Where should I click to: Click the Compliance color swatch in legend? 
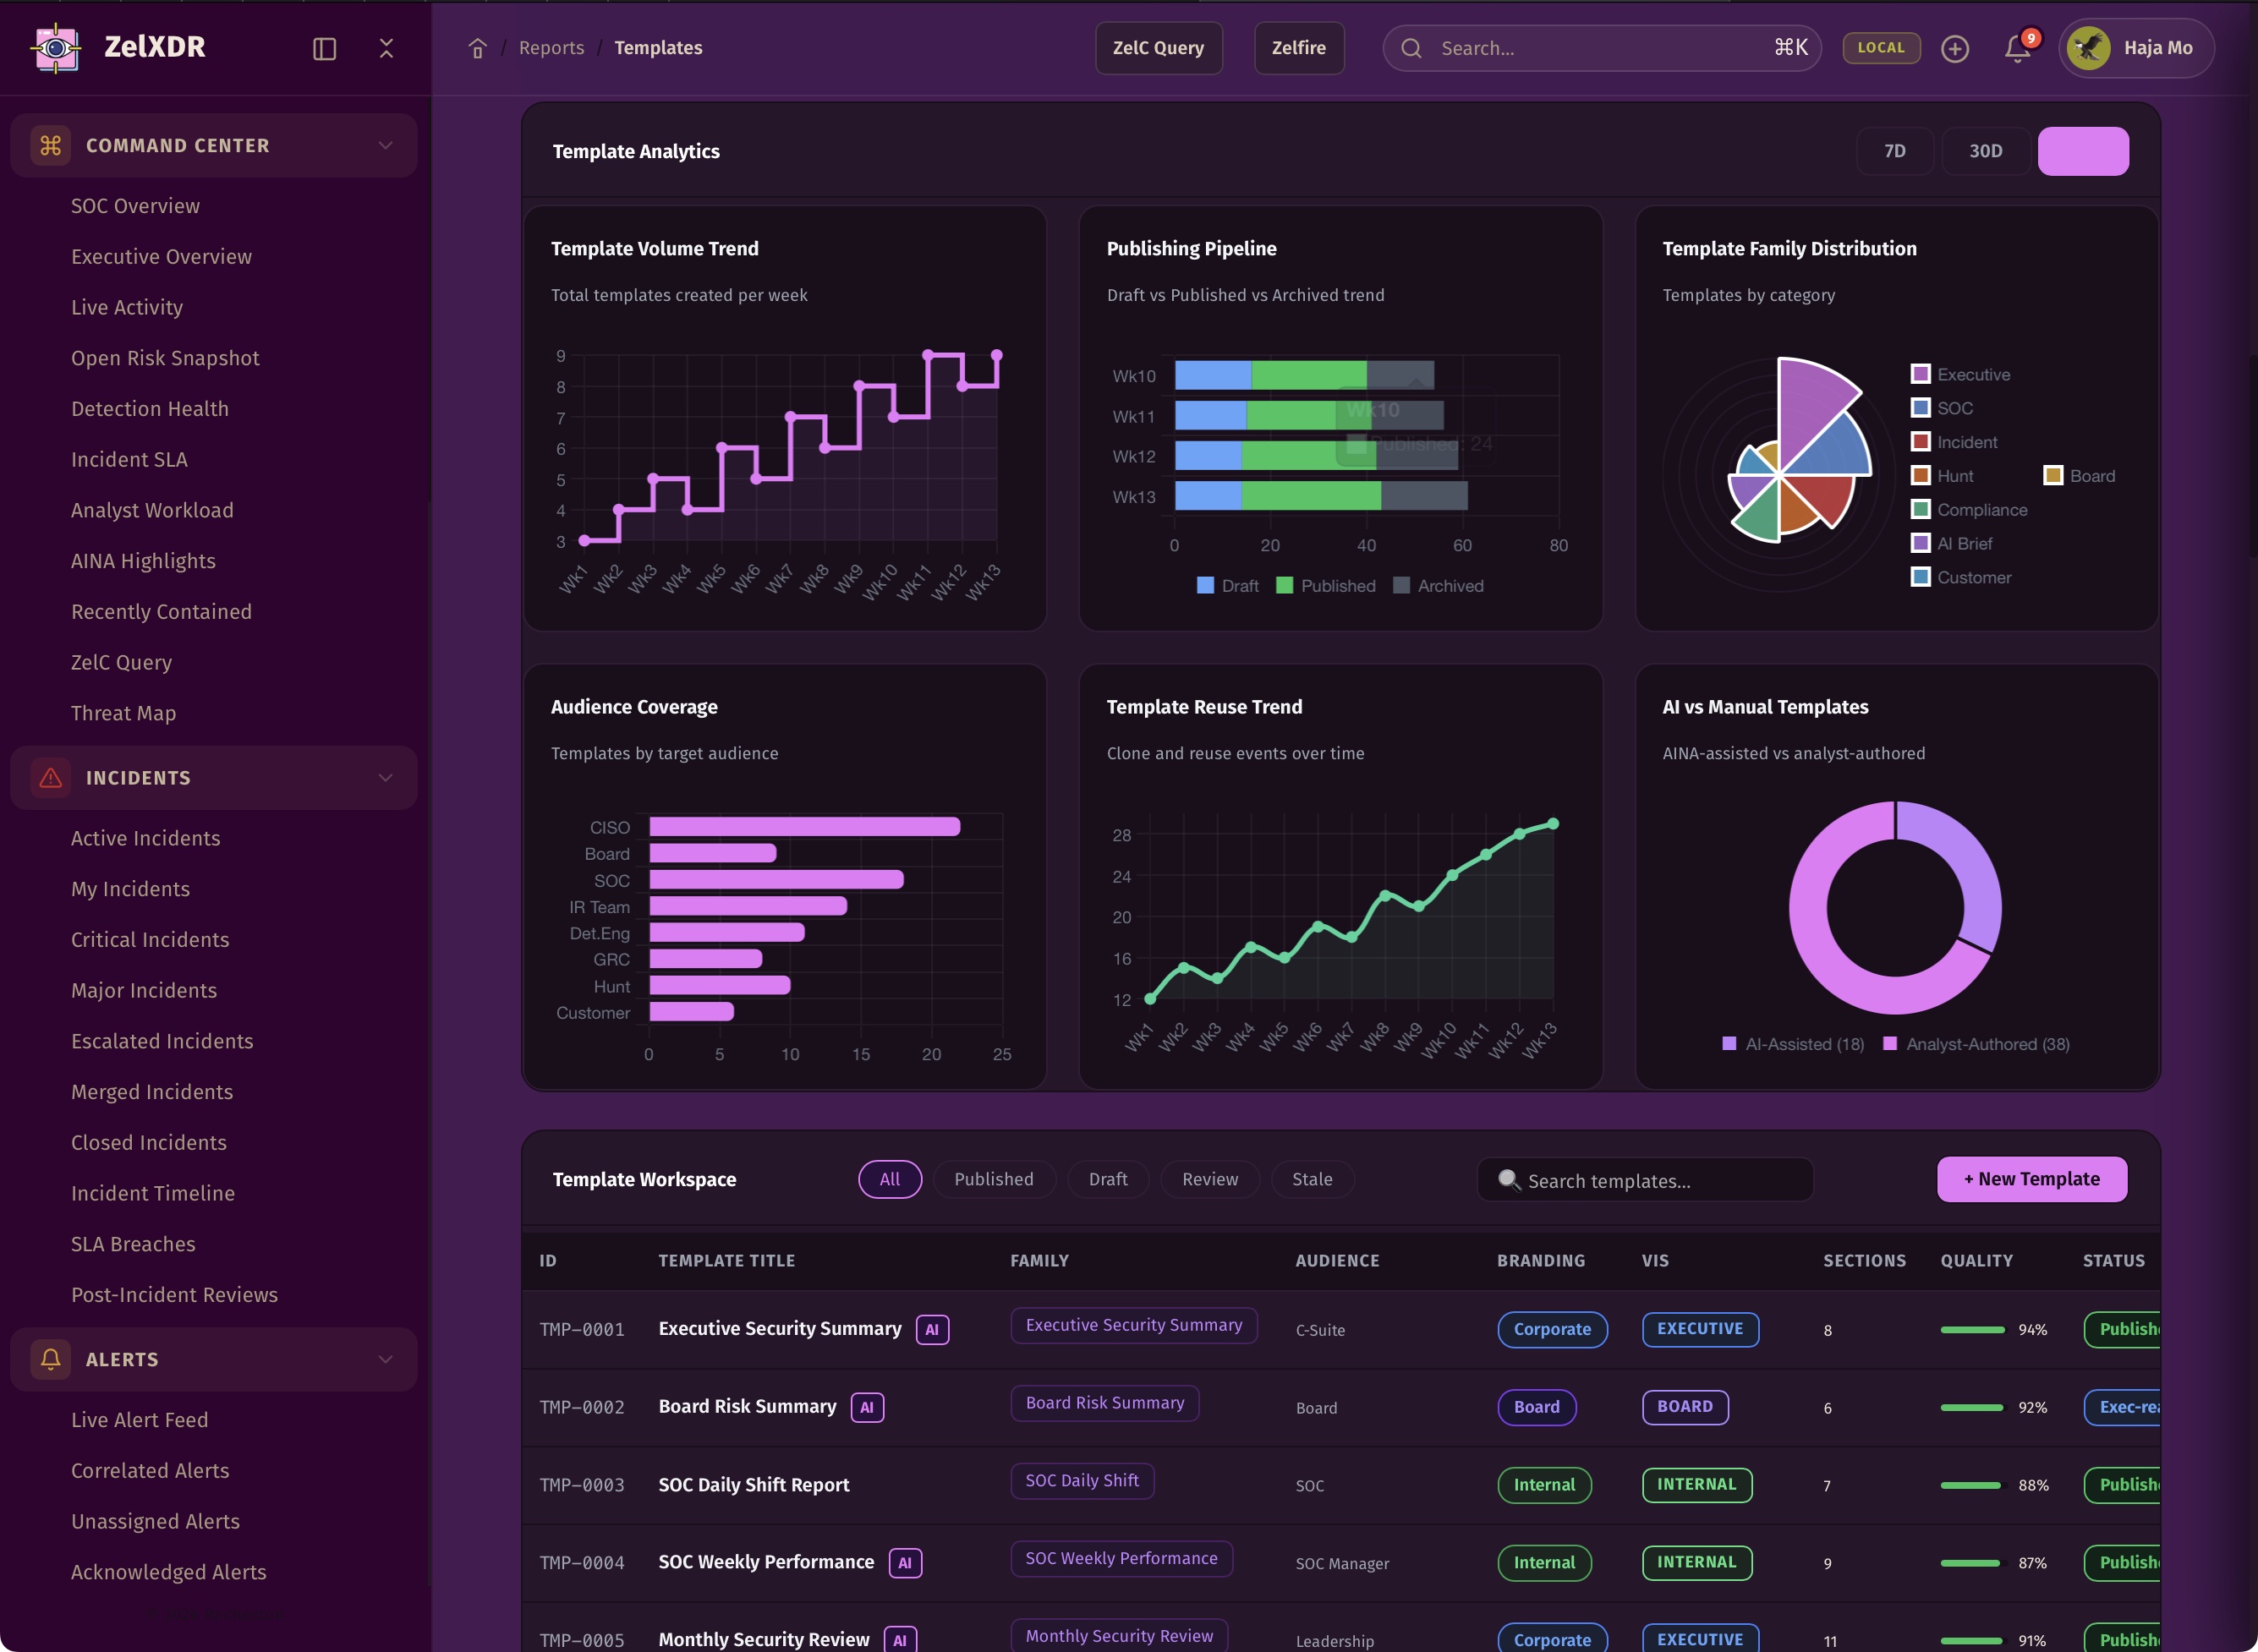pyautogui.click(x=1920, y=509)
